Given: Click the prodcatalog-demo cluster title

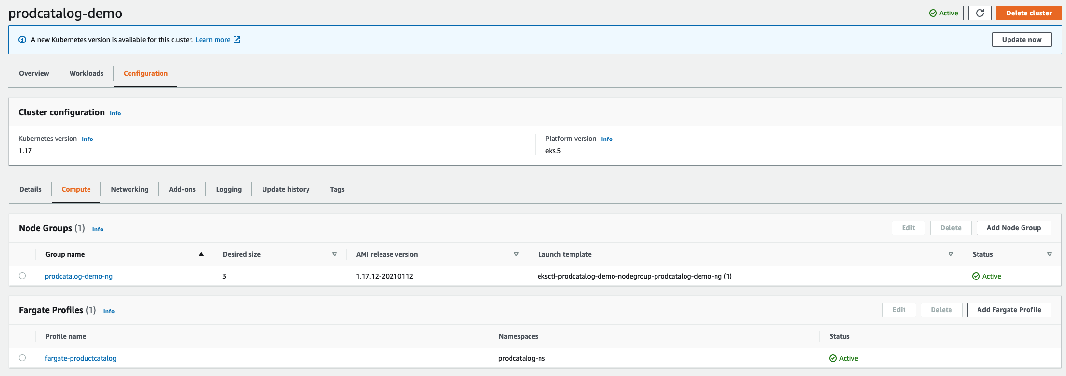Looking at the screenshot, I should (65, 13).
